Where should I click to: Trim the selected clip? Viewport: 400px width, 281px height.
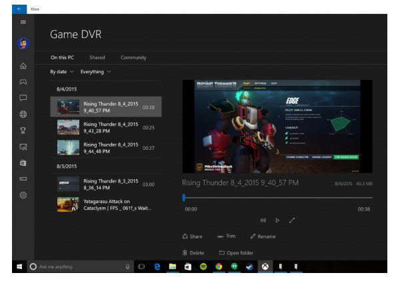click(x=226, y=236)
